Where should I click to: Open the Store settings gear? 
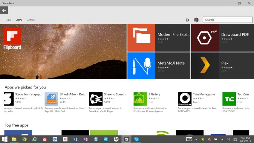tap(187, 20)
